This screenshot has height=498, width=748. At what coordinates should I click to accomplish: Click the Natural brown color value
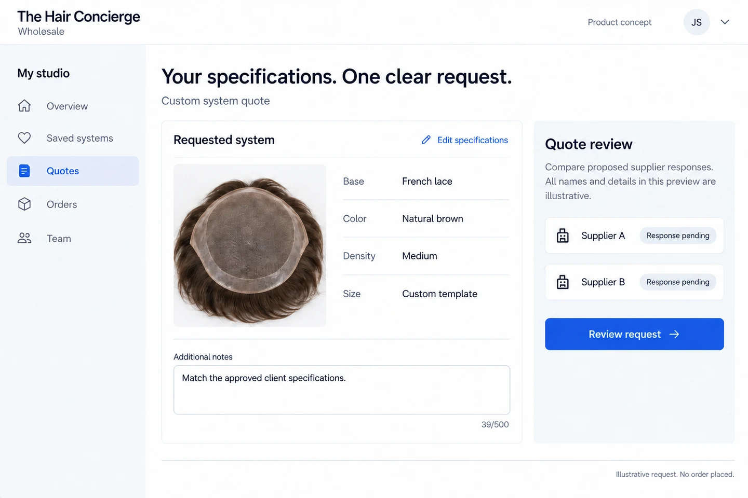click(x=433, y=219)
